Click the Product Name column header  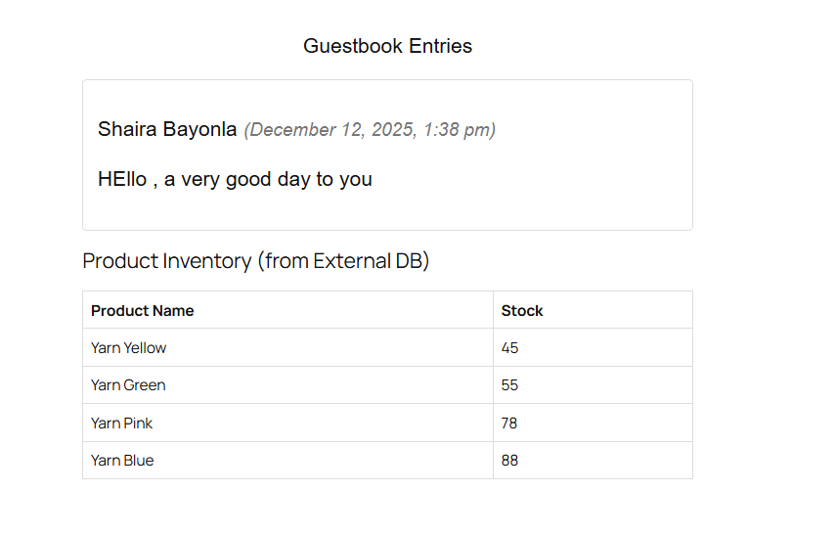(x=143, y=311)
